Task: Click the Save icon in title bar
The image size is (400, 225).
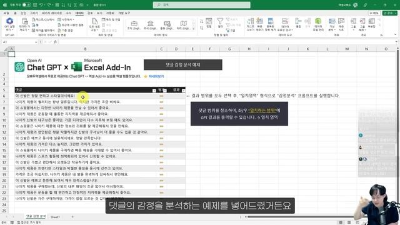Action: (x=35, y=5)
